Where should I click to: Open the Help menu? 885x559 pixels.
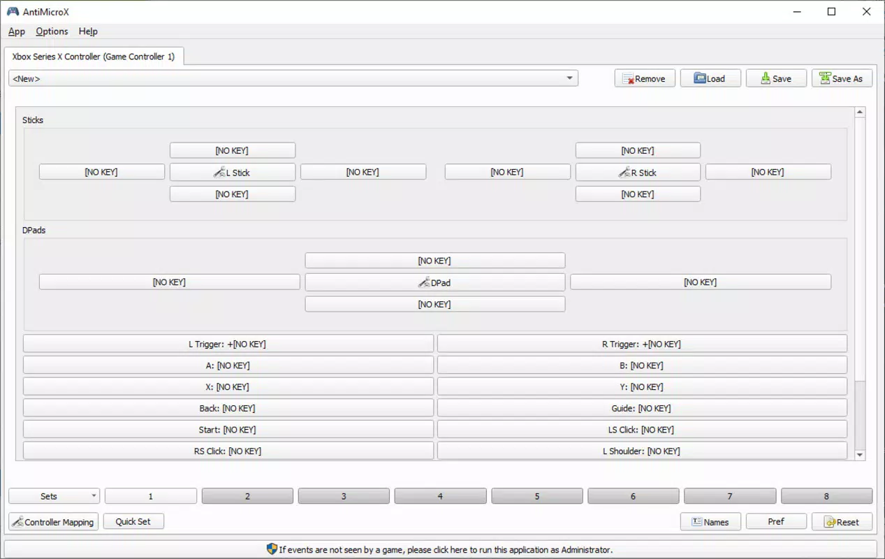pyautogui.click(x=88, y=31)
